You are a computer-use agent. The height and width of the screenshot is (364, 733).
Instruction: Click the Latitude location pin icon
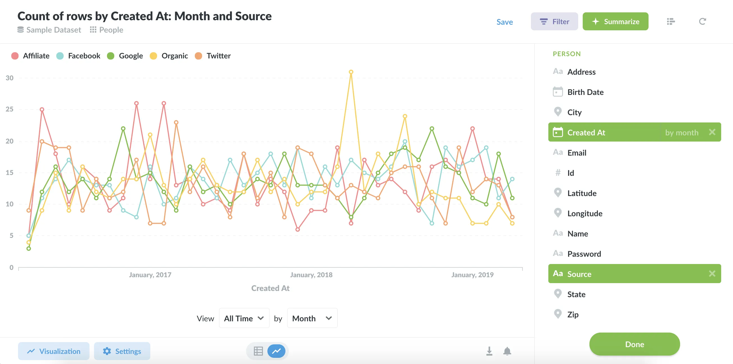click(558, 193)
